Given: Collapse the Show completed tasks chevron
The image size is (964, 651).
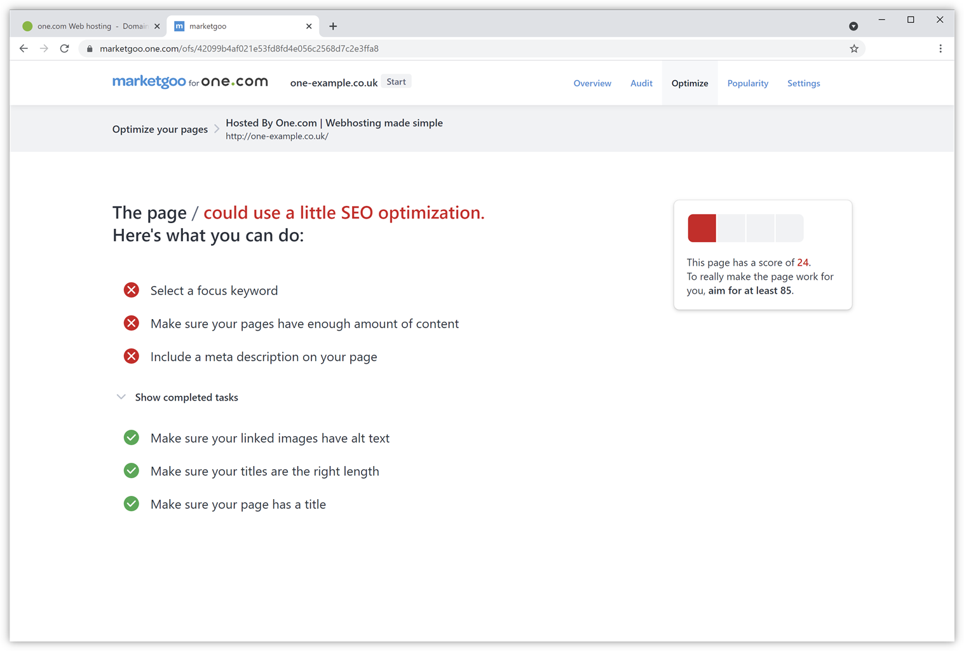Looking at the screenshot, I should coord(121,397).
